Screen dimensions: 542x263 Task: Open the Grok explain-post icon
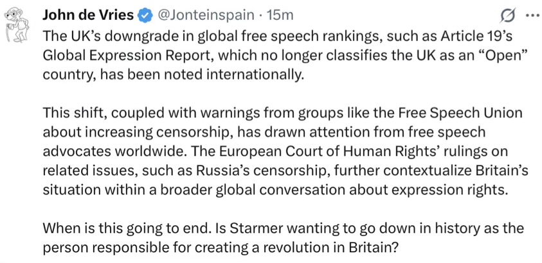[509, 16]
